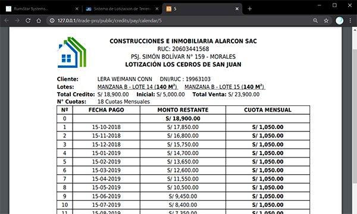The width and height of the screenshot is (357, 214).
Task: Click Total Venta value S/ 23,900.00
Action: pyautogui.click(x=244, y=95)
